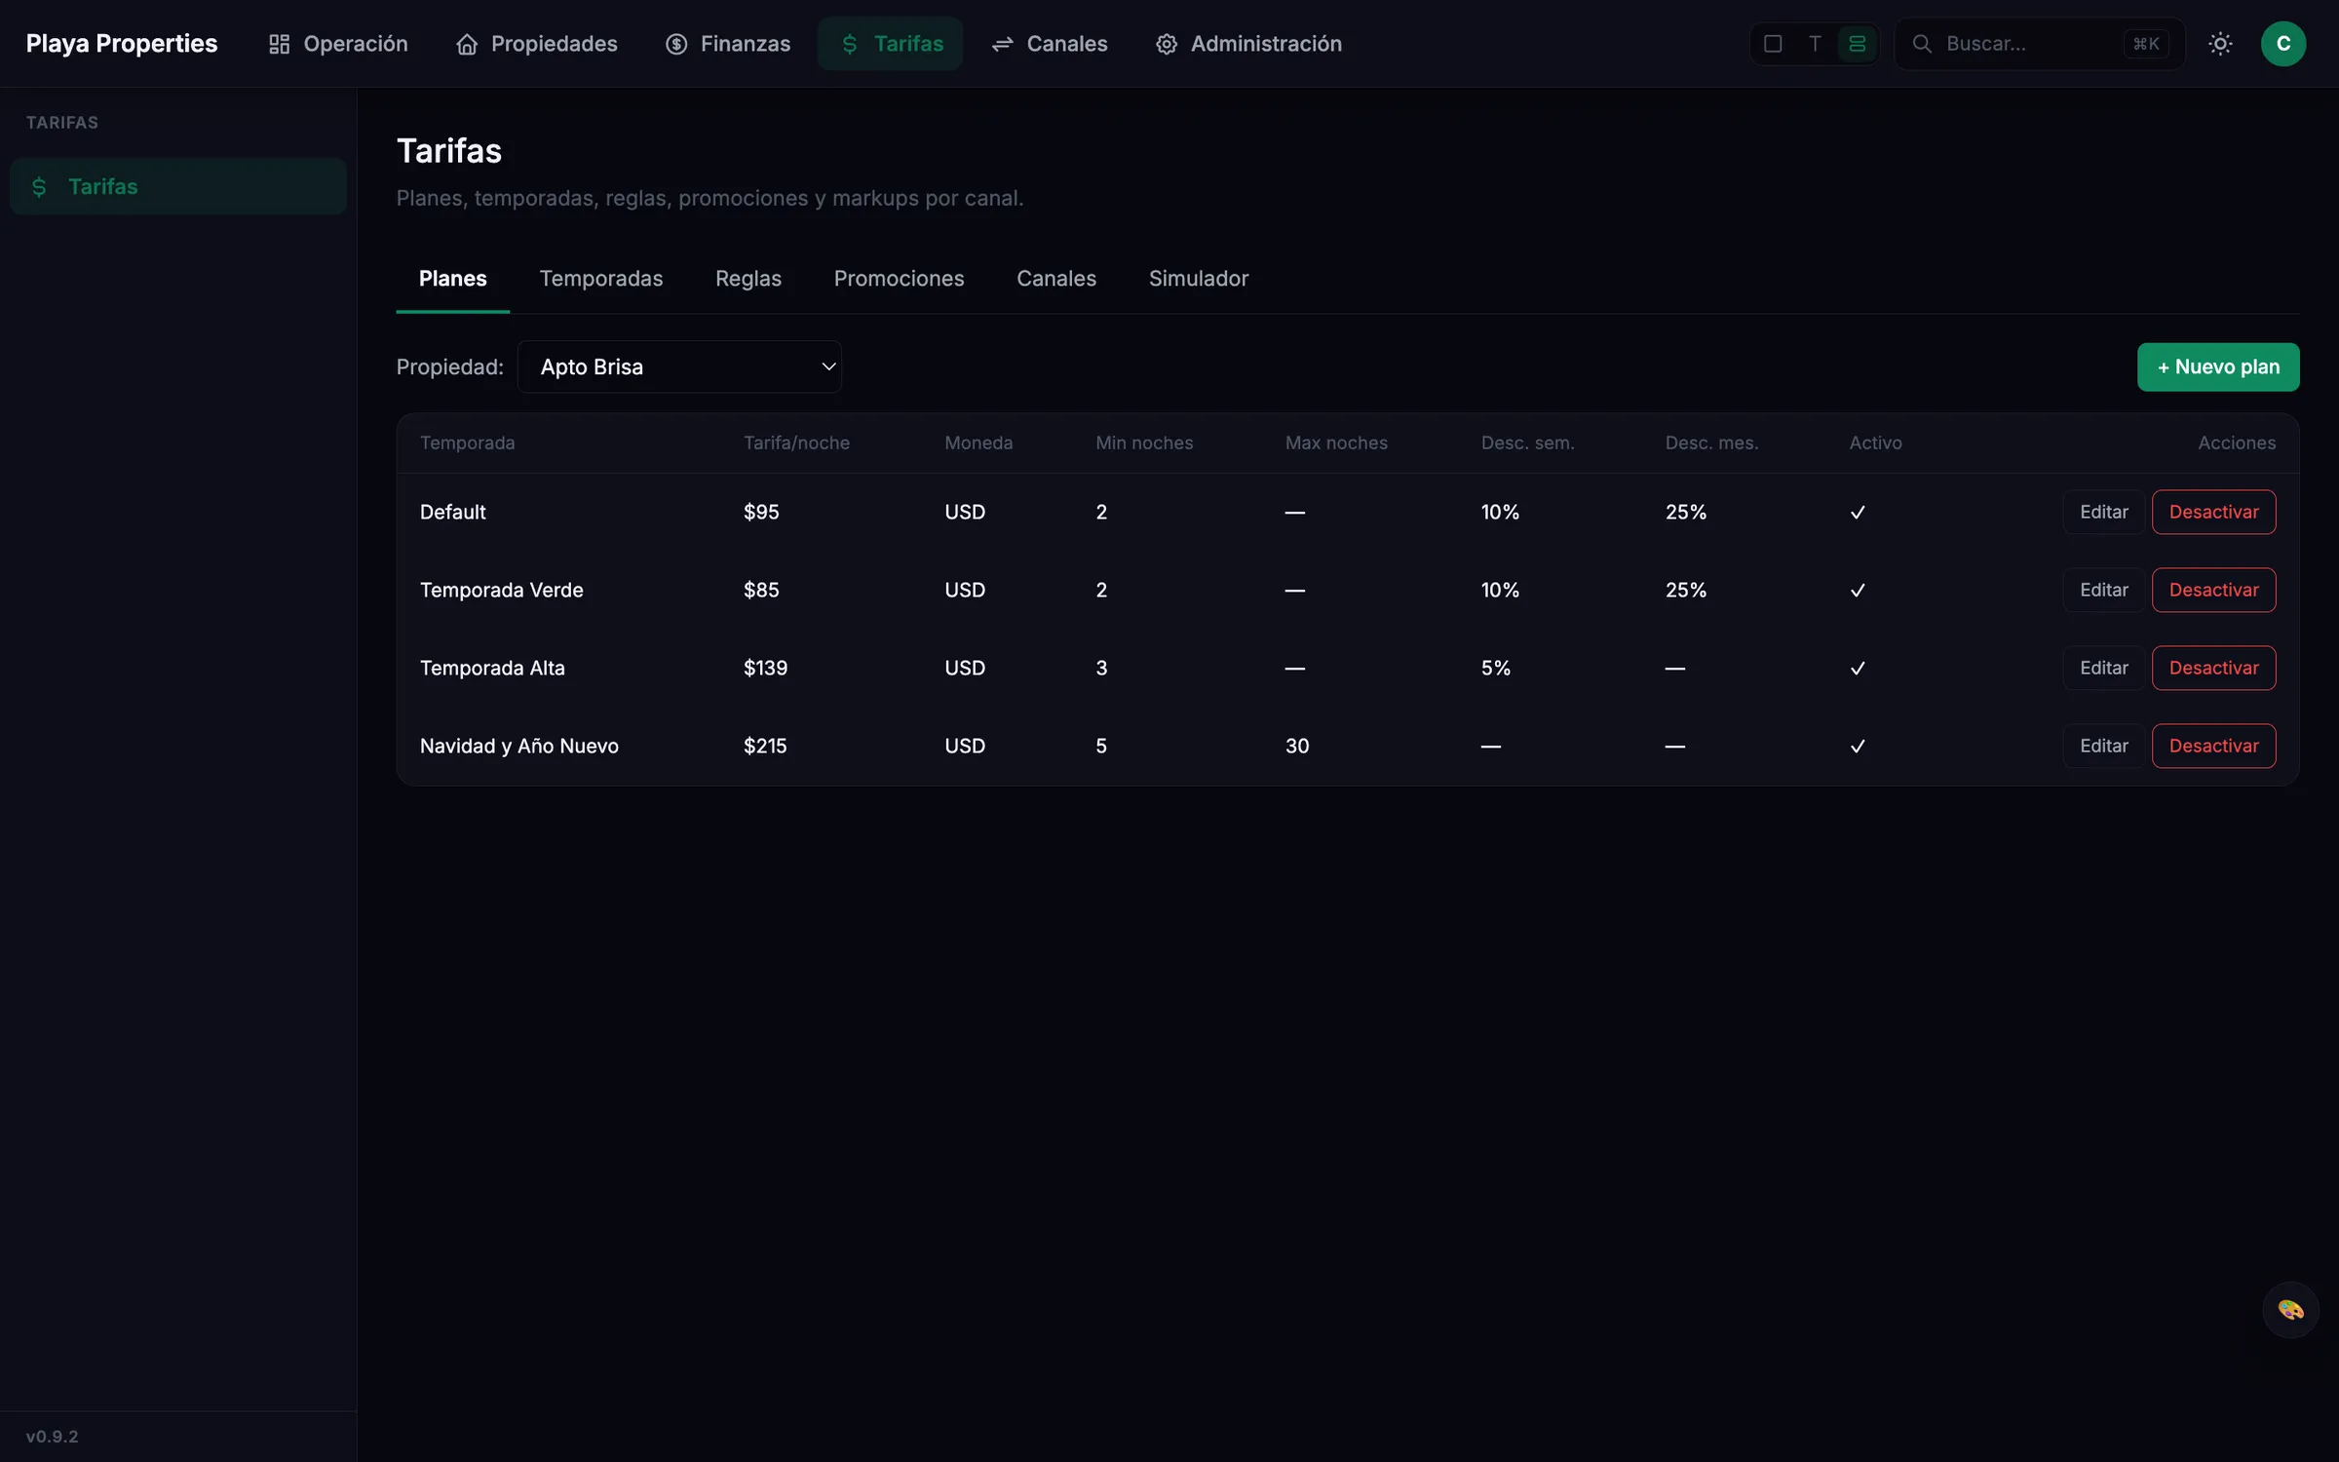
Task: Click the active checkmark for Navidad y Año Nuevo
Action: (x=1858, y=747)
